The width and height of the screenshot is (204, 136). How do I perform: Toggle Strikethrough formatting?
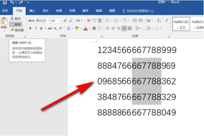click(x=50, y=28)
